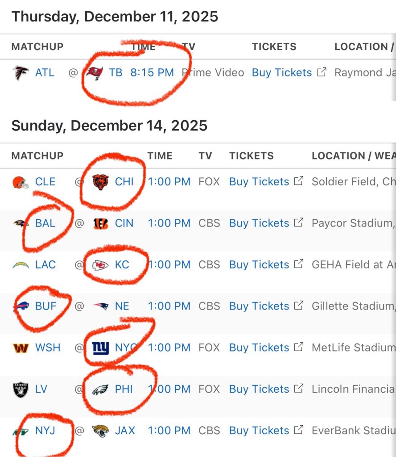Click the BAL team link

pos(45,223)
